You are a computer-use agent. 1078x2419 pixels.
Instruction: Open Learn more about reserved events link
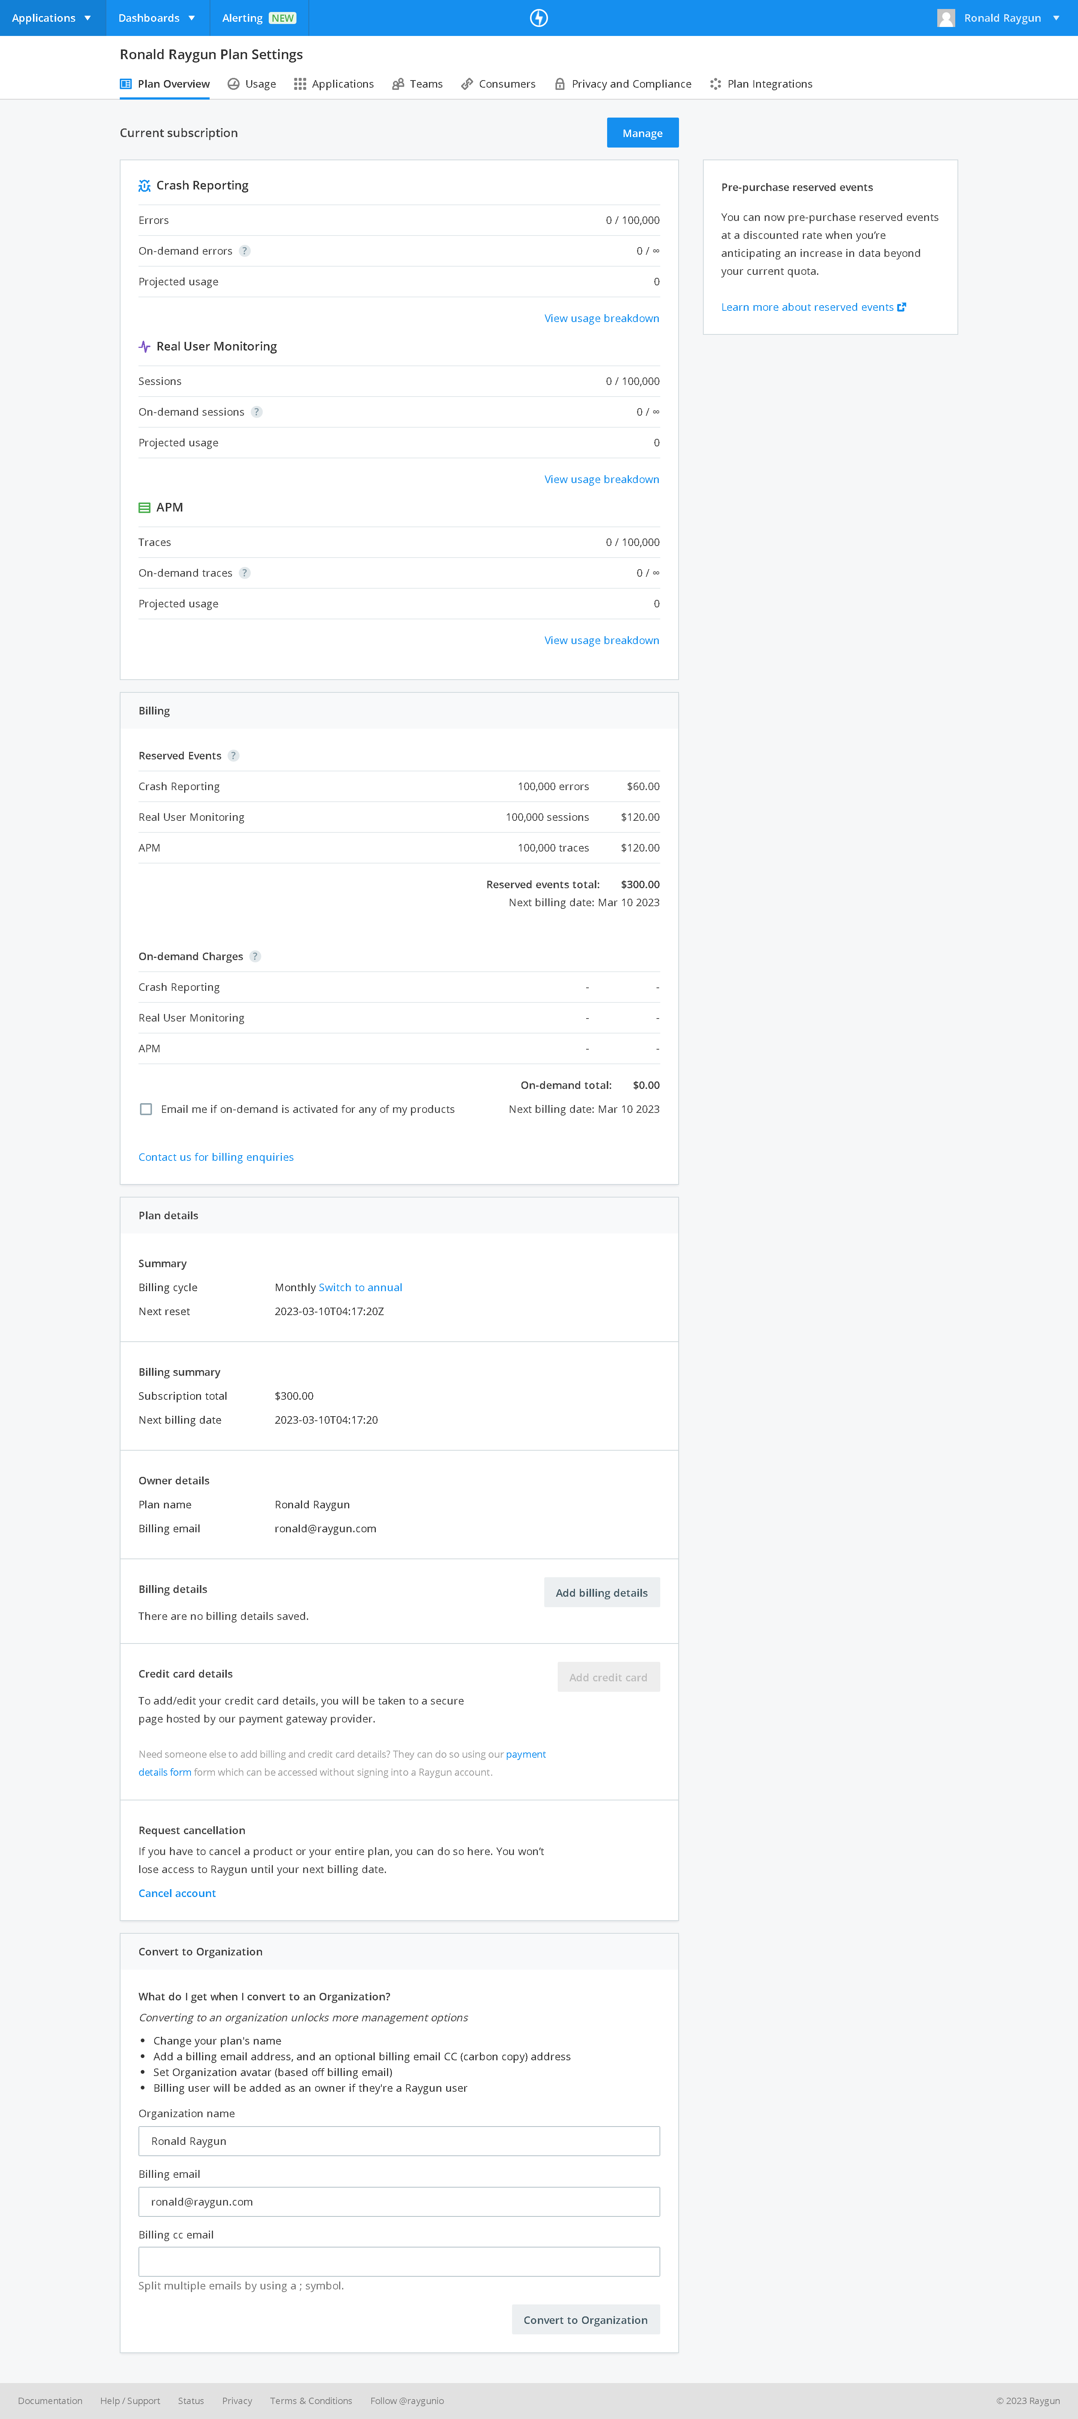point(807,307)
